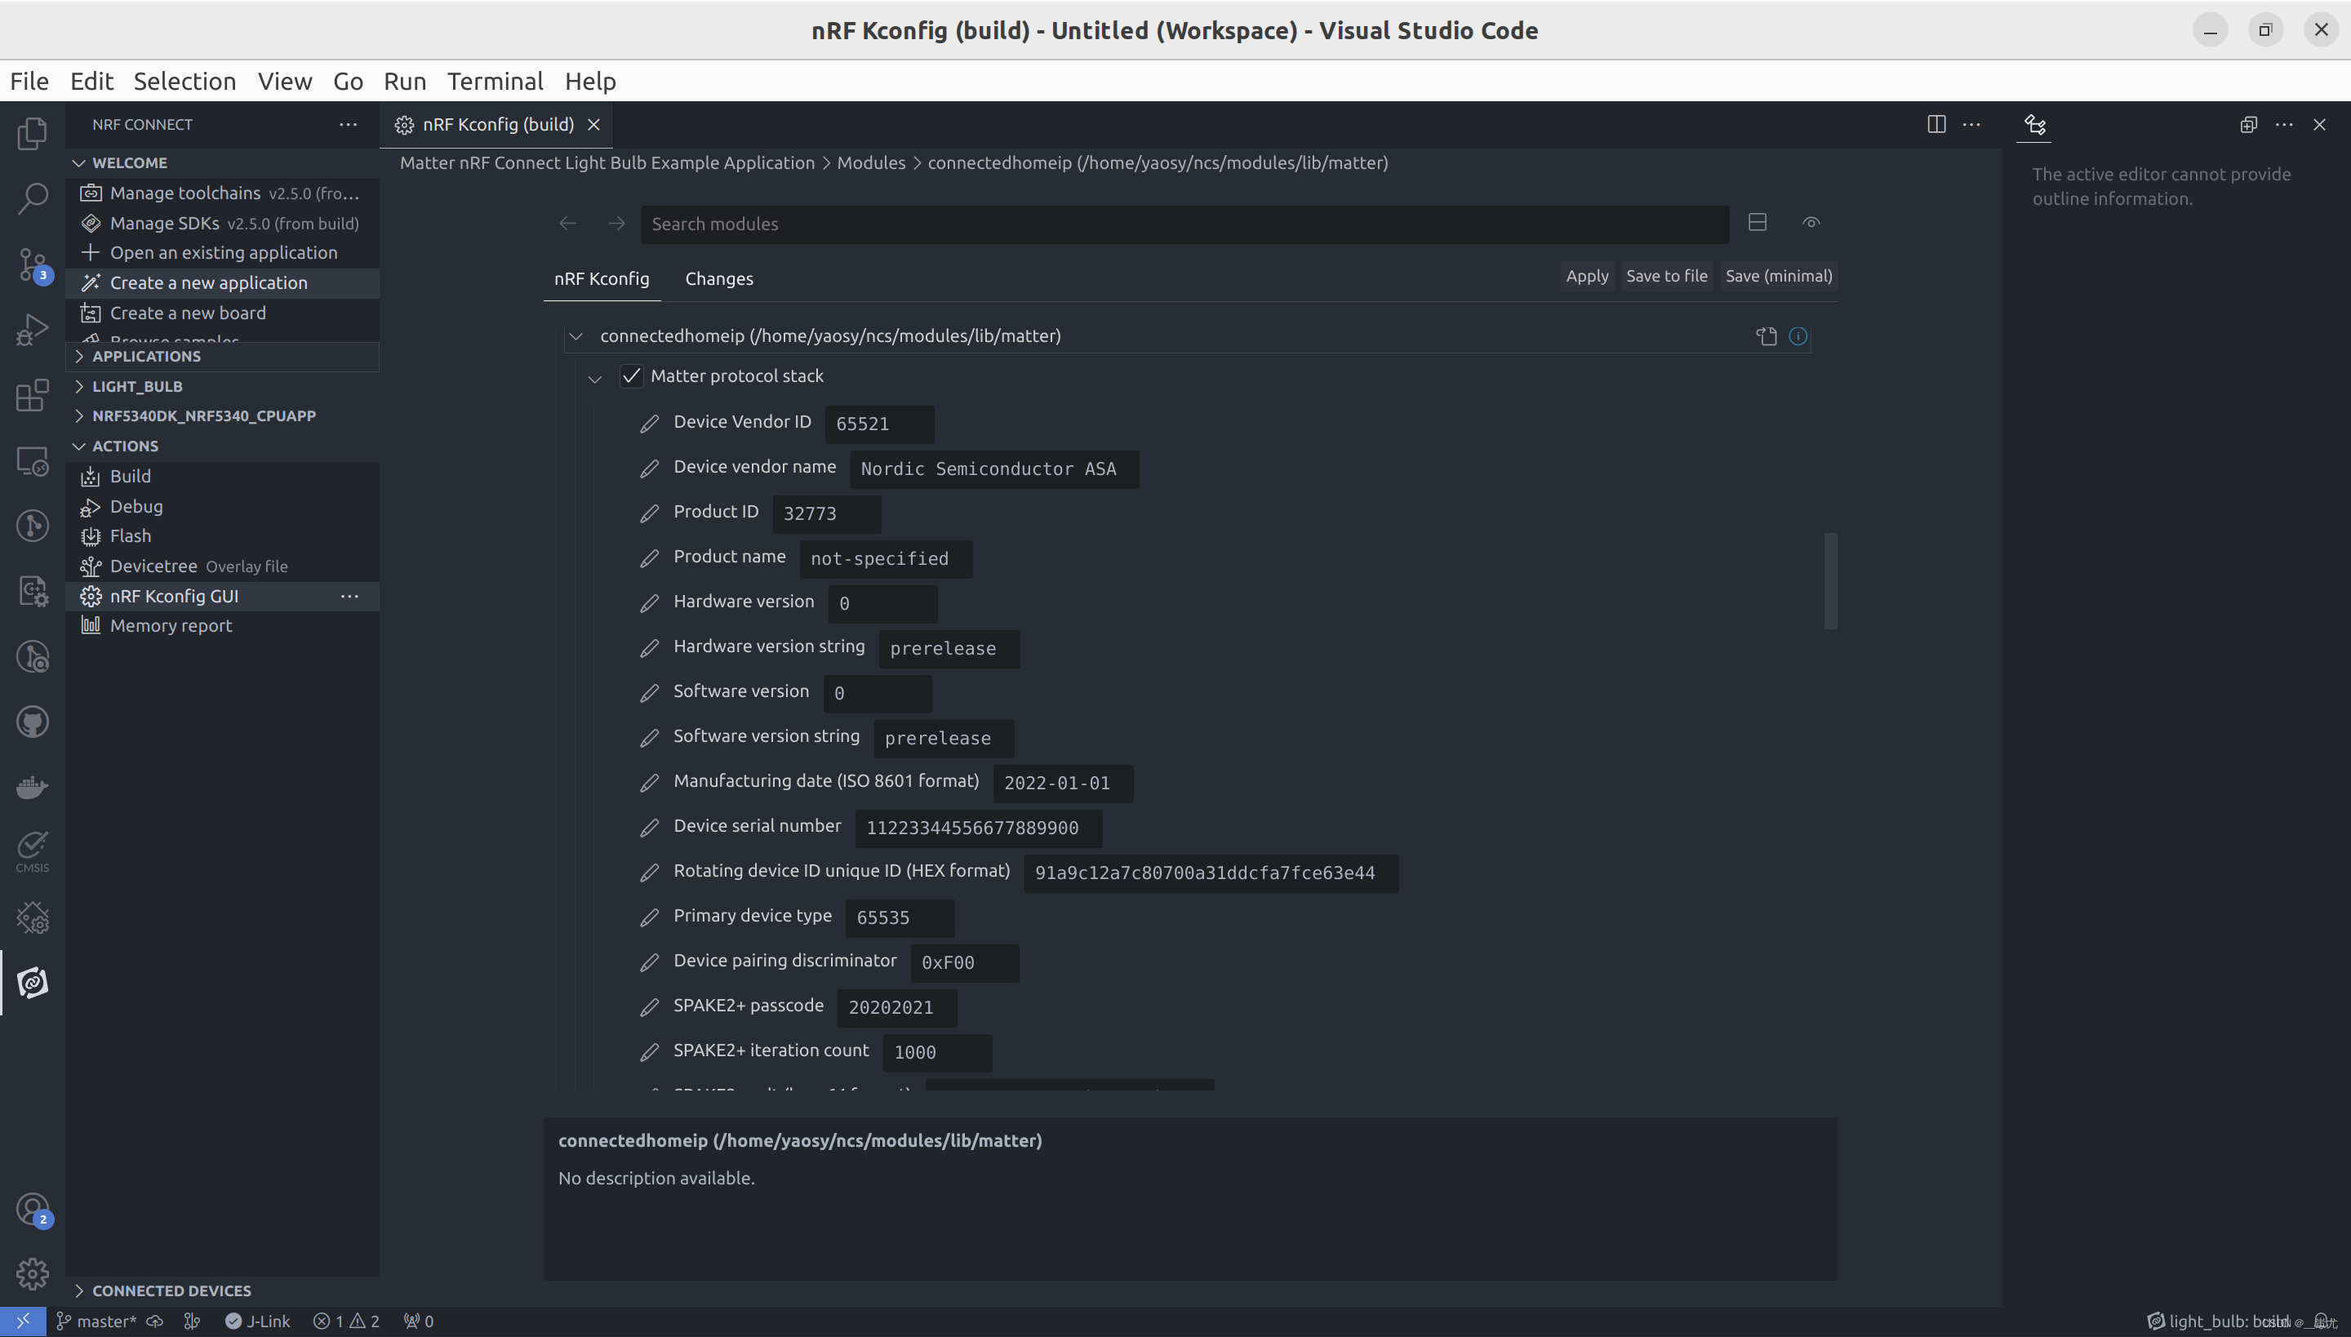Open the Extensions view icon
Screen dimensions: 2351x1337
click(32, 395)
